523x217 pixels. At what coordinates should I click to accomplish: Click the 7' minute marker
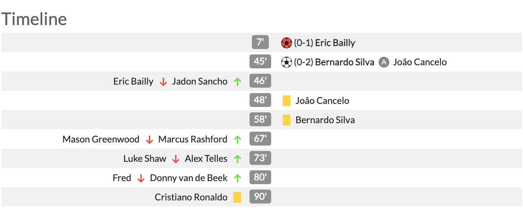tap(260, 42)
